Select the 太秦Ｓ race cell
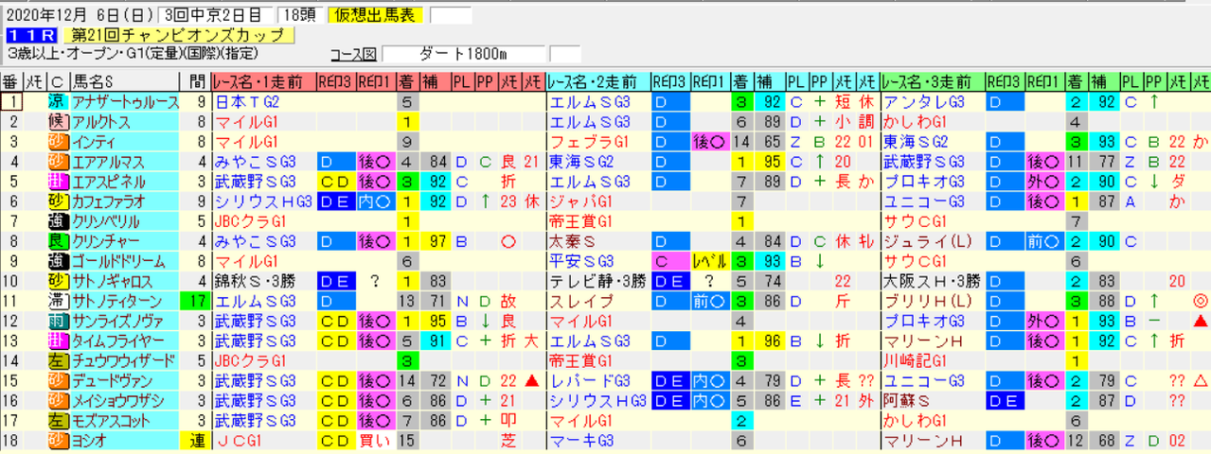The image size is (1211, 454). coord(597,241)
